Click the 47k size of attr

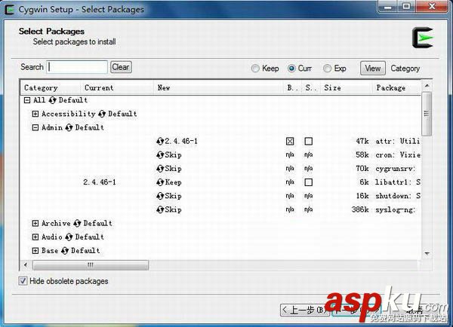362,142
